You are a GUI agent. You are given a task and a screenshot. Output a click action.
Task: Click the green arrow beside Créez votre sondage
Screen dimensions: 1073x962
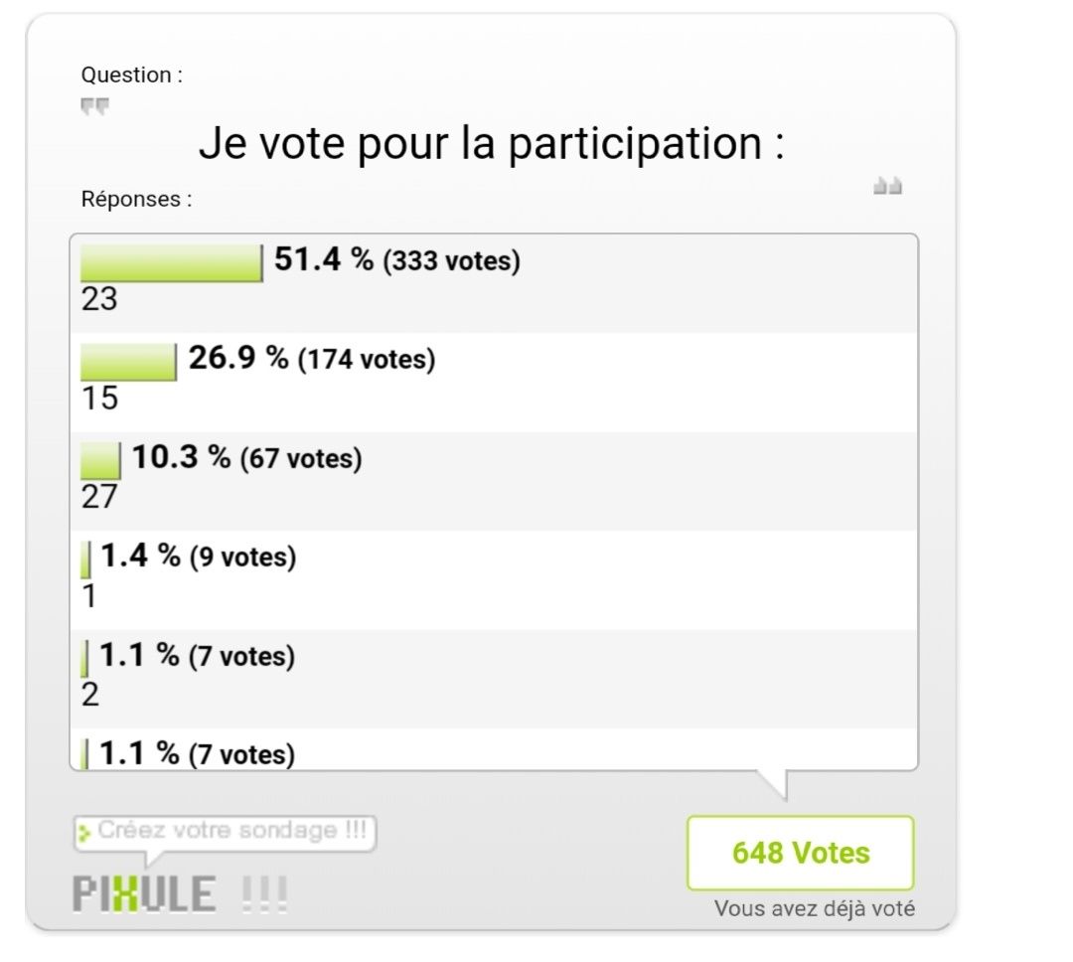tap(84, 833)
